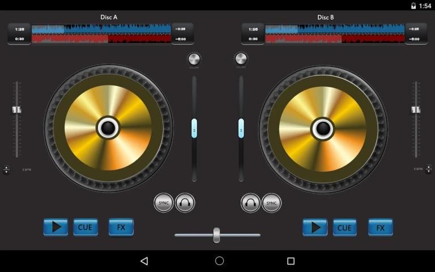This screenshot has width=435, height=272.
Task: Click the left volume knob
Action: (x=194, y=59)
